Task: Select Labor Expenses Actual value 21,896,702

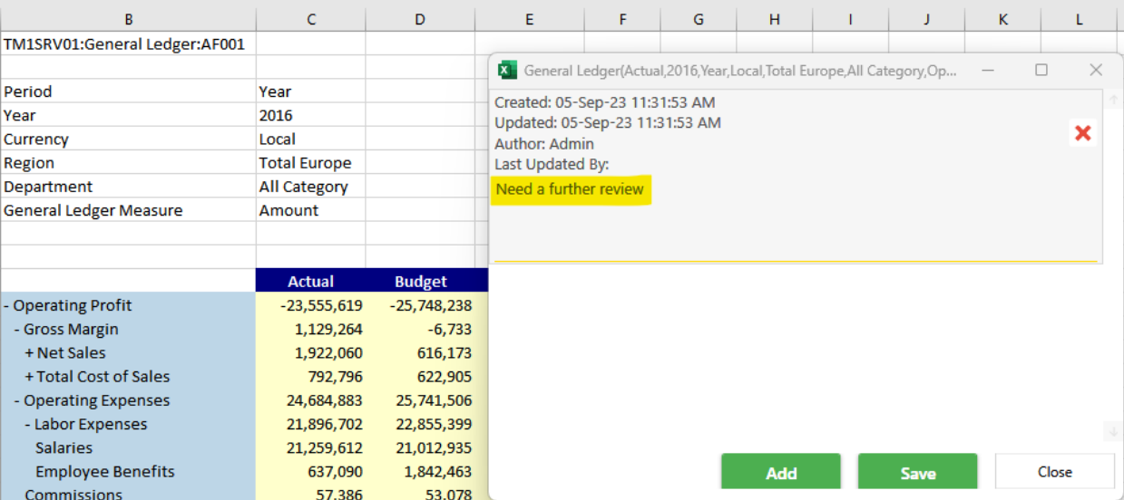Action: pyautogui.click(x=311, y=423)
